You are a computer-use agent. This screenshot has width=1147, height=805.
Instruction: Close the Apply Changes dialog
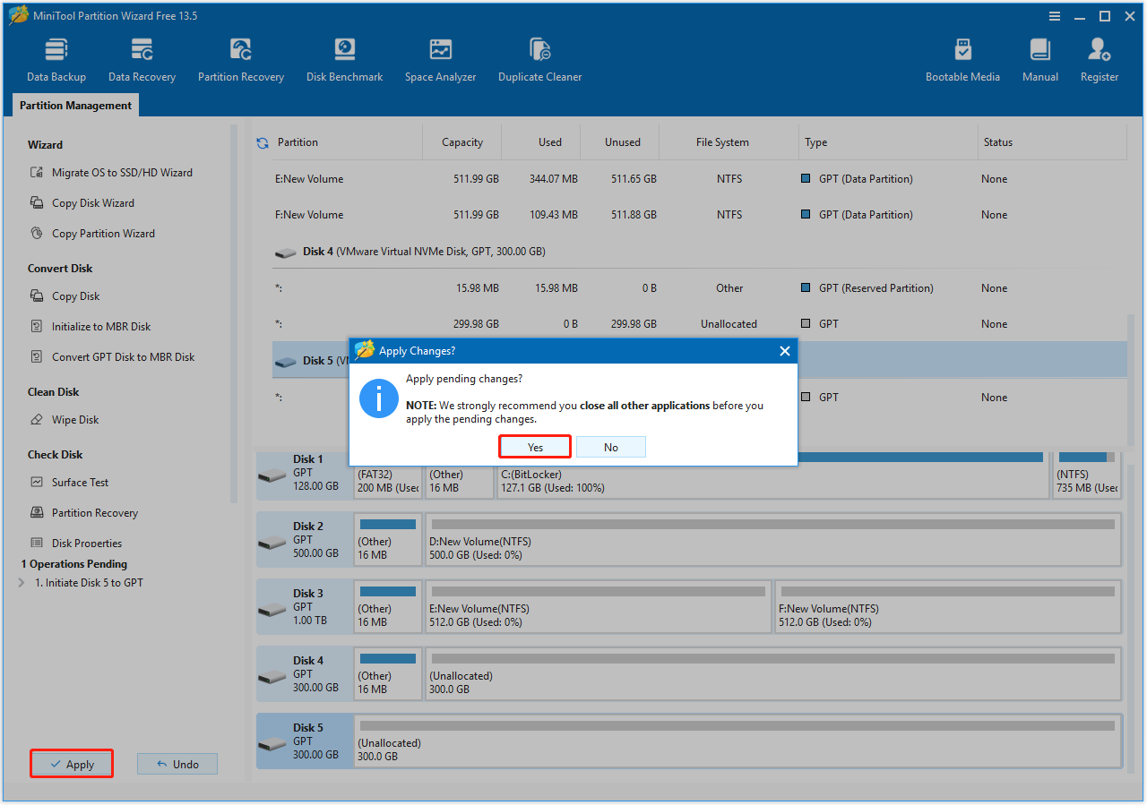click(784, 351)
